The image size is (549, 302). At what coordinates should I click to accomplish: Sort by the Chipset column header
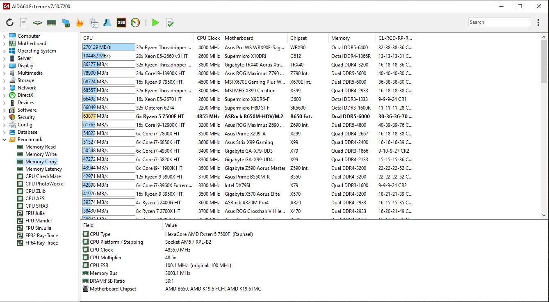[308, 38]
